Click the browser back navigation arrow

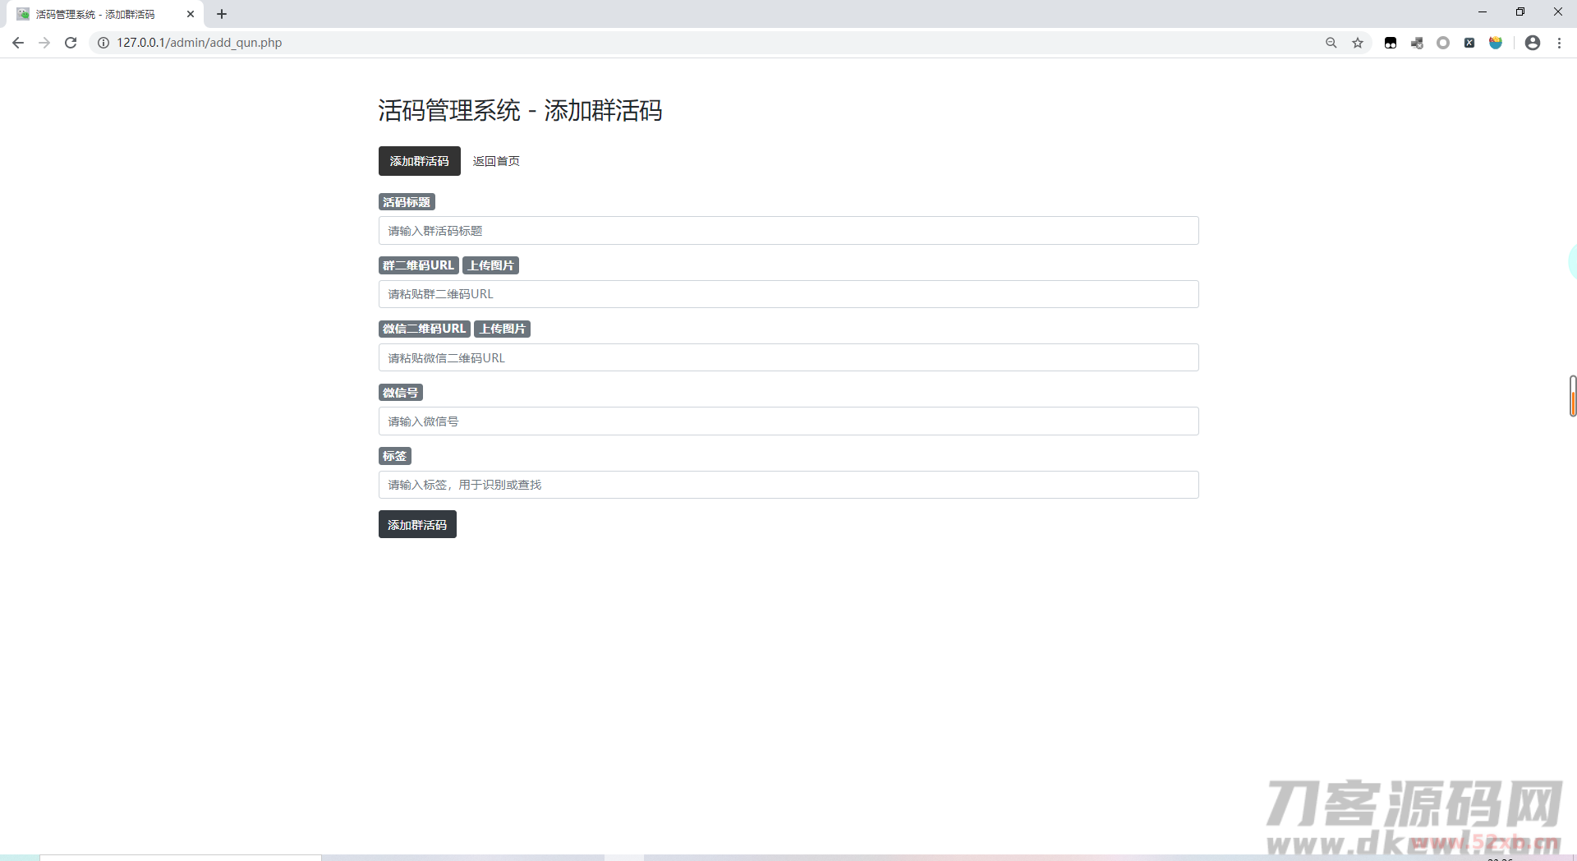click(18, 42)
